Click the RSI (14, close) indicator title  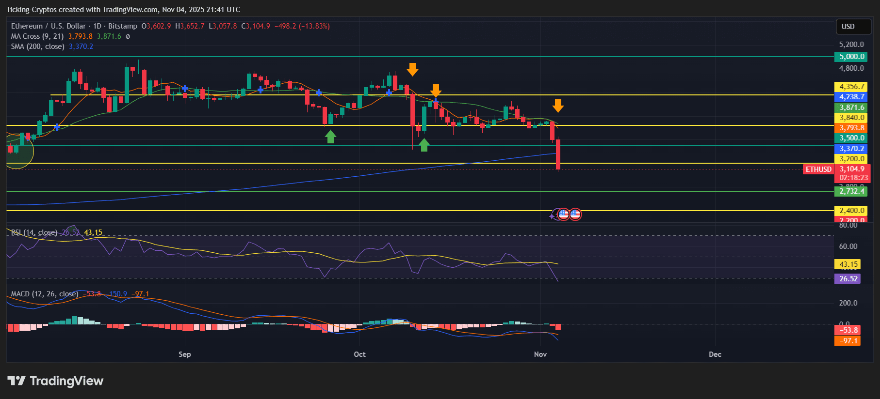[34, 232]
